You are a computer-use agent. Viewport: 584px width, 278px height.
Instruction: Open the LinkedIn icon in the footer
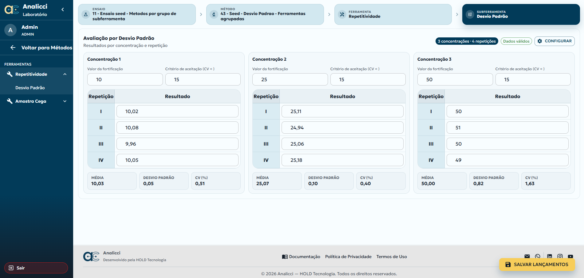point(550,257)
